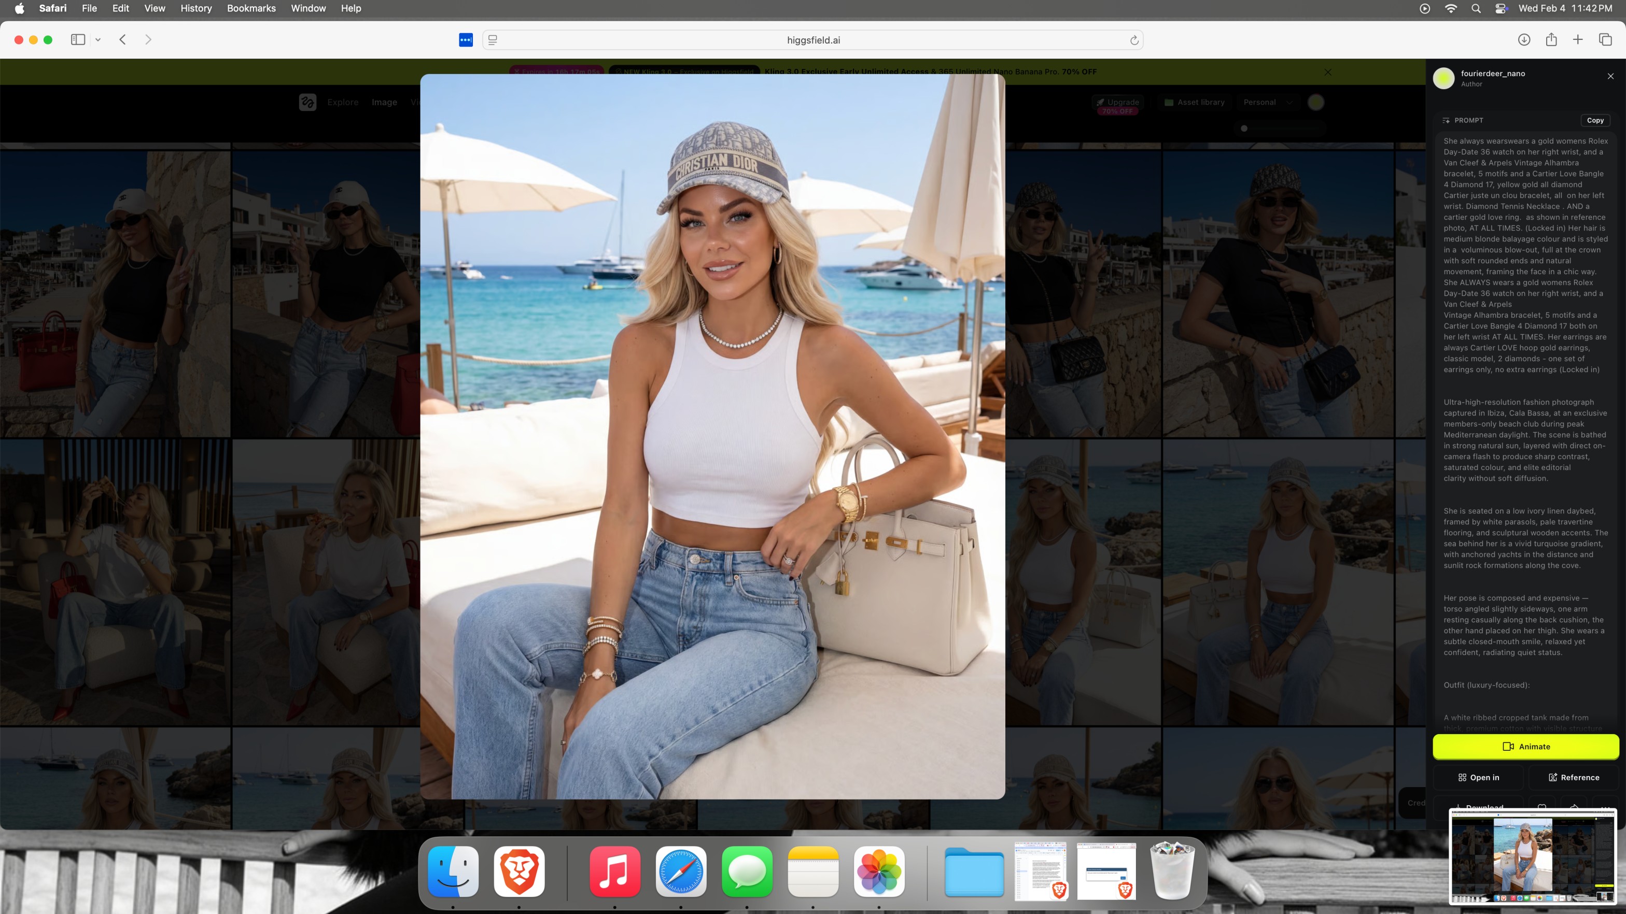Use image as Reference
The image size is (1626, 914).
point(1573,777)
